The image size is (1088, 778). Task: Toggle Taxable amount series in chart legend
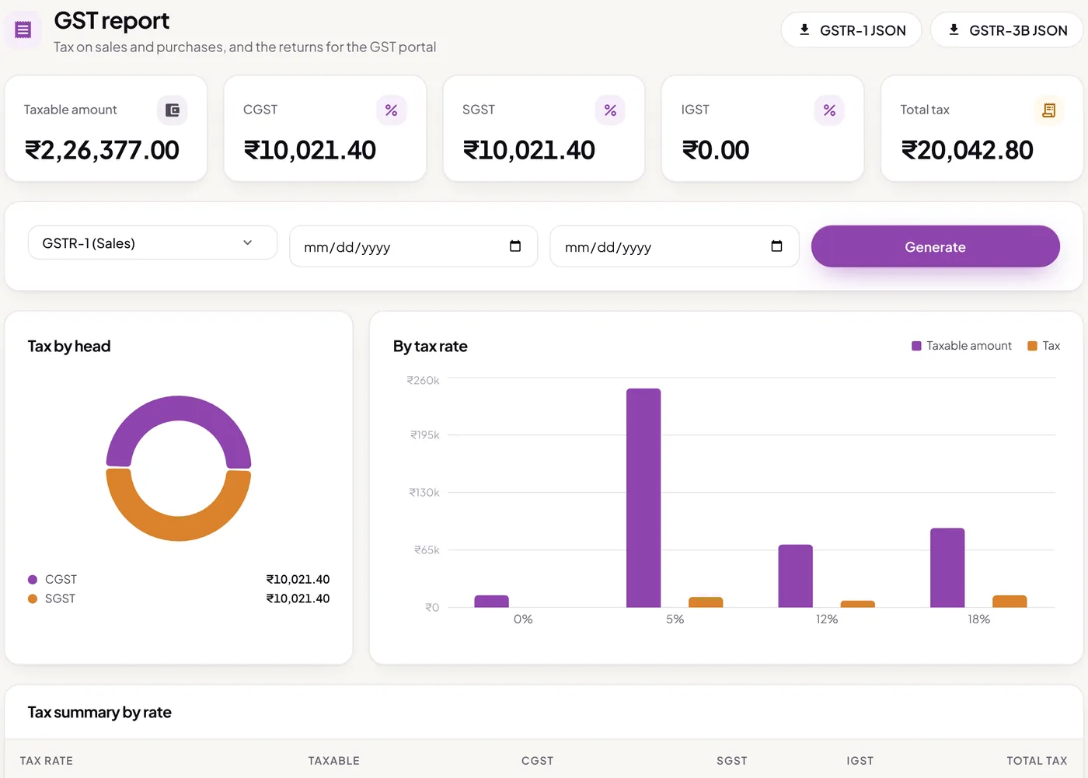[x=961, y=346]
